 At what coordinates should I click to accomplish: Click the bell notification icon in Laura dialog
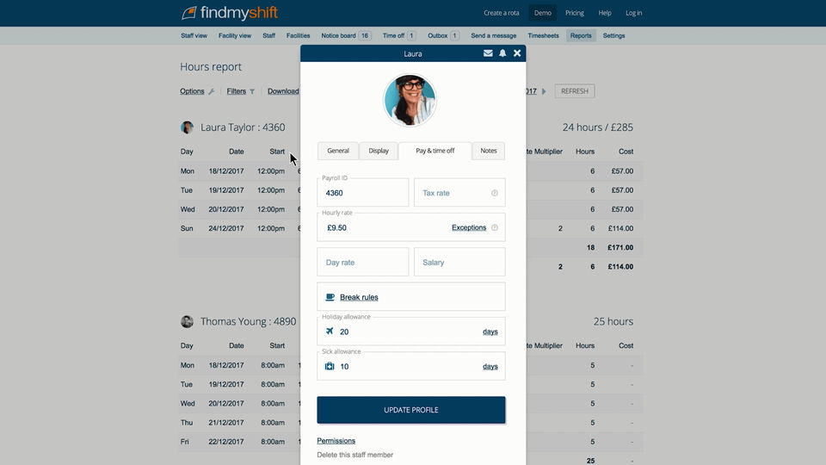502,53
